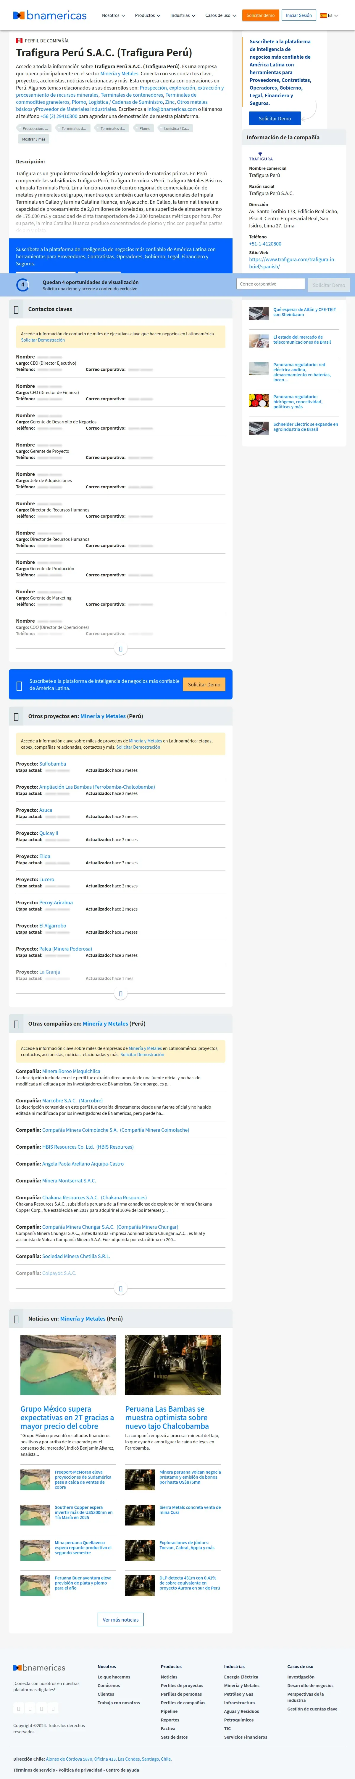Viewport: 355px width, 1779px height.
Task: Focus the Correo corporativo input field
Action: click(x=271, y=284)
